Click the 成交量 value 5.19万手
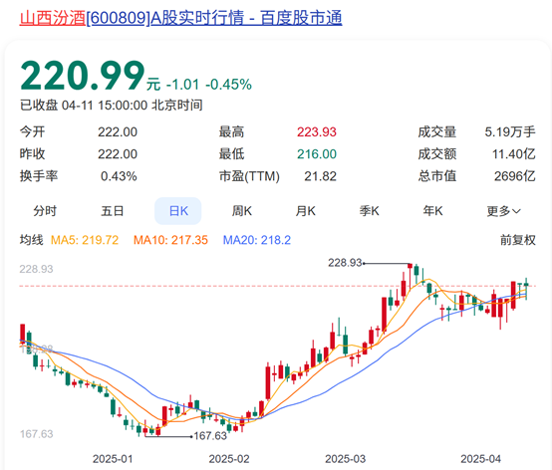Viewport: 552px width, 470px height. coord(510,132)
